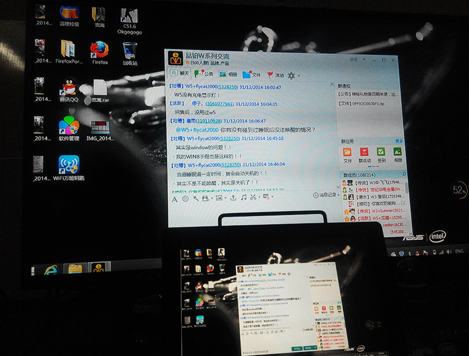Click the group avatar in QQ chat header

(175, 58)
